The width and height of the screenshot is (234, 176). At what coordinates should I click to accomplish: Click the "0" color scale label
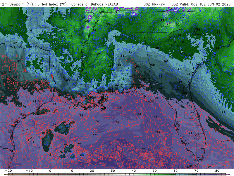(x=50, y=171)
